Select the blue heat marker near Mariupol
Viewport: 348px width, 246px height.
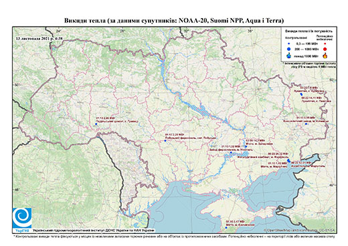coord(288,160)
